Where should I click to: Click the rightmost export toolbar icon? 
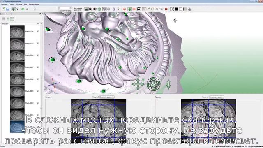click(x=190, y=9)
